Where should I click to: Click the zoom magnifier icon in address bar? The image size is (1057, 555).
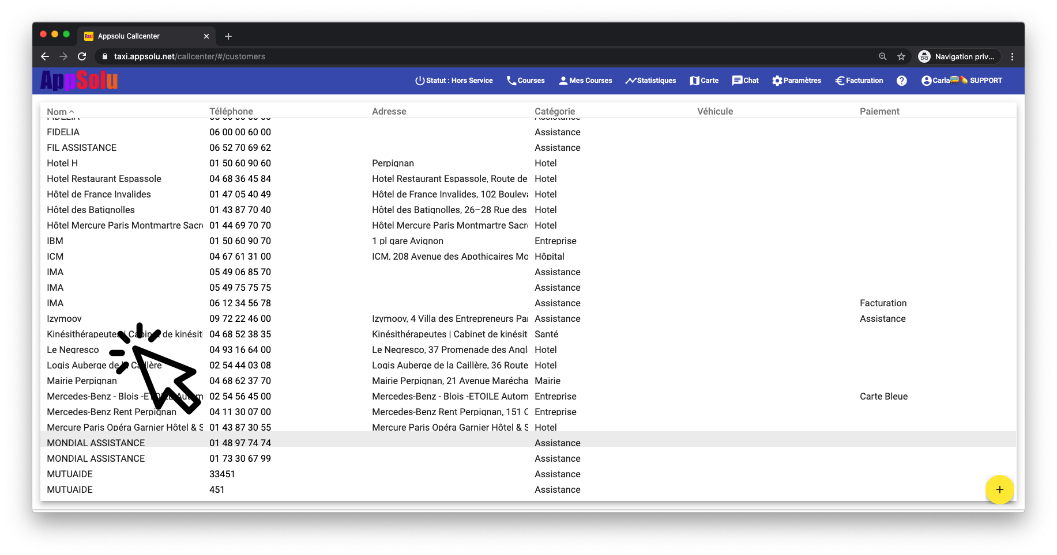pyautogui.click(x=882, y=56)
